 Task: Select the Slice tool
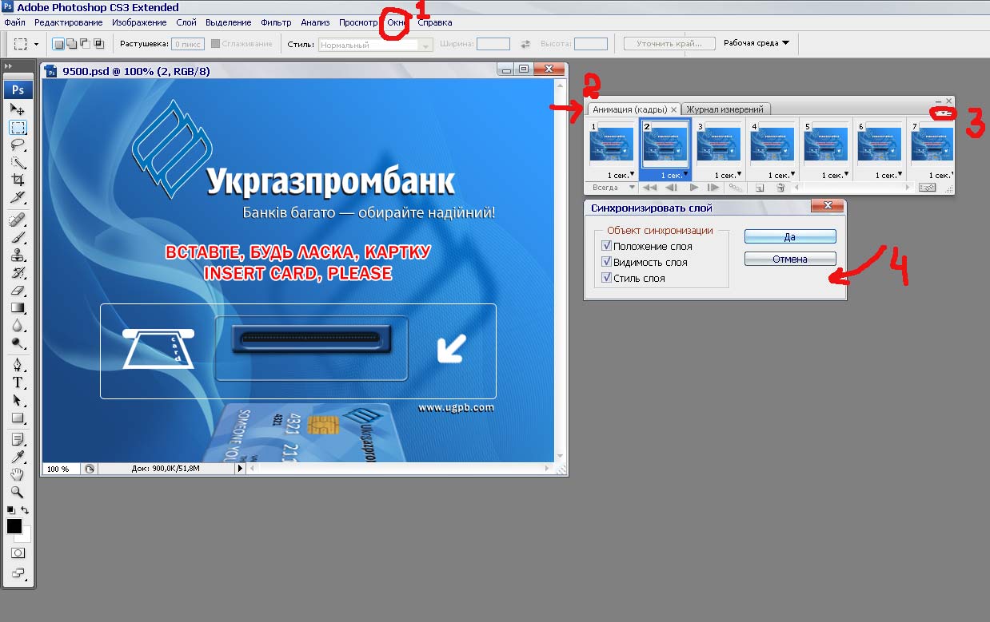pyautogui.click(x=18, y=197)
